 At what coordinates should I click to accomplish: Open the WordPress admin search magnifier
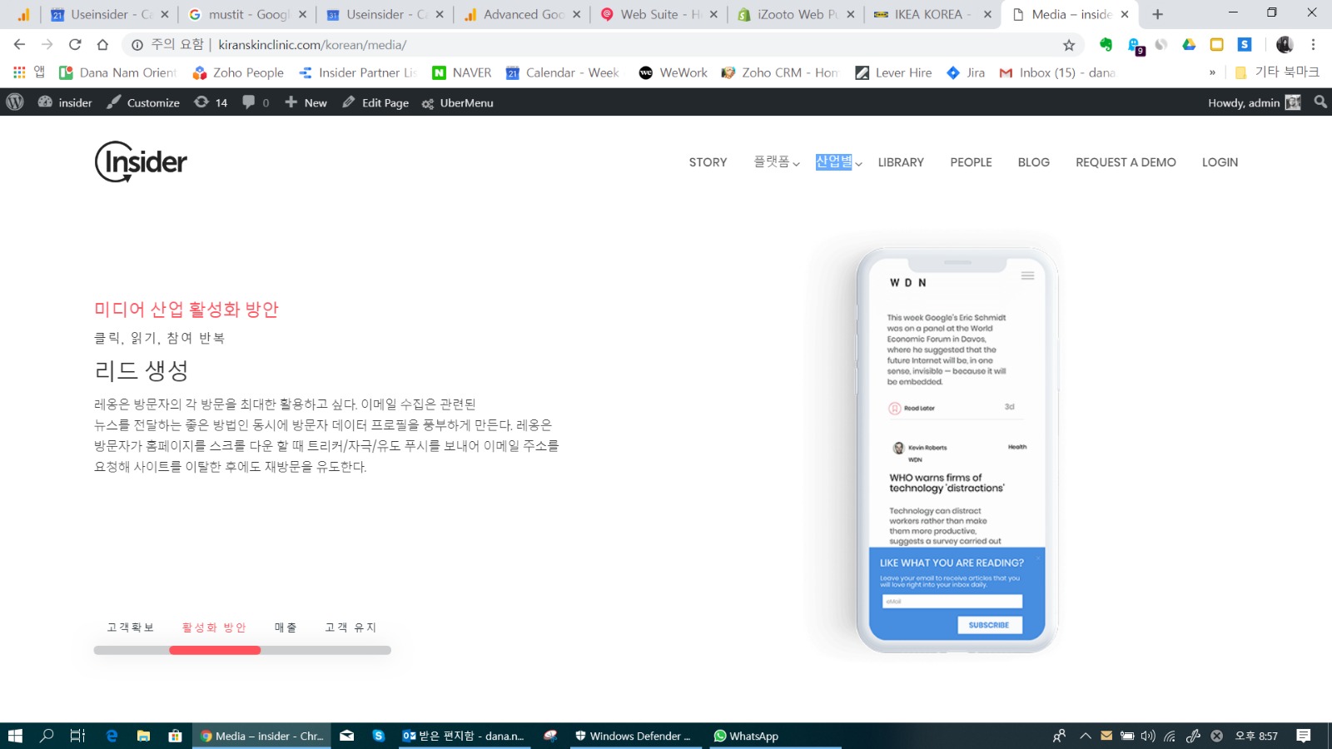coord(1320,102)
